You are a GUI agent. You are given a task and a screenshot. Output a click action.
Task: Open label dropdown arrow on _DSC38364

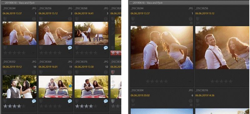pos(69,106)
